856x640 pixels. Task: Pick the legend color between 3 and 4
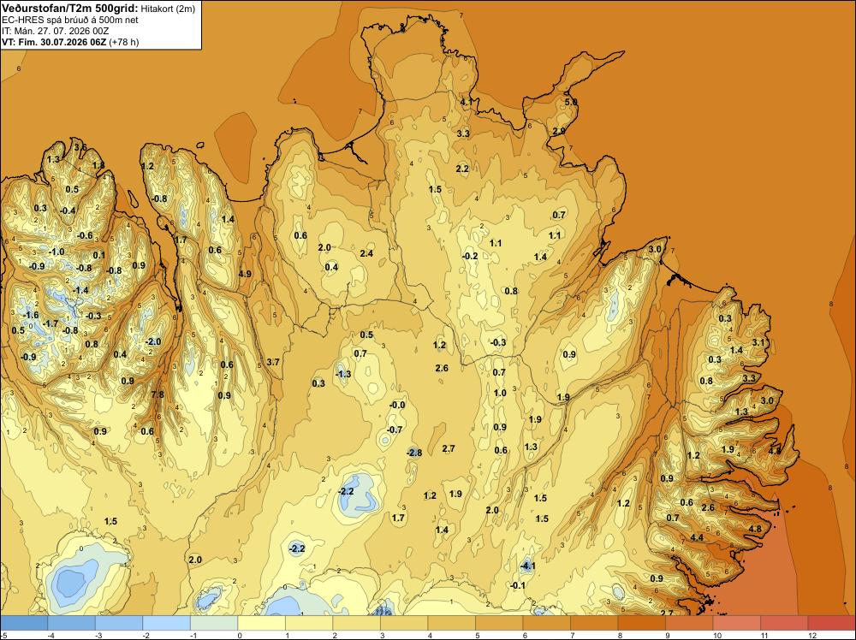pyautogui.click(x=404, y=623)
